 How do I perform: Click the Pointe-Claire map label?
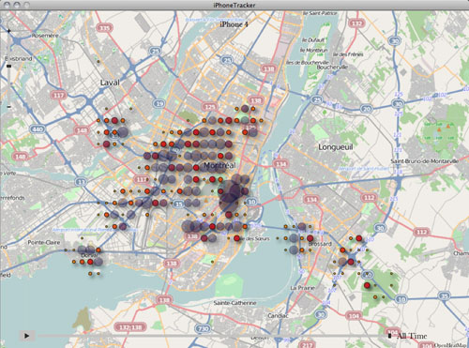pyautogui.click(x=44, y=242)
